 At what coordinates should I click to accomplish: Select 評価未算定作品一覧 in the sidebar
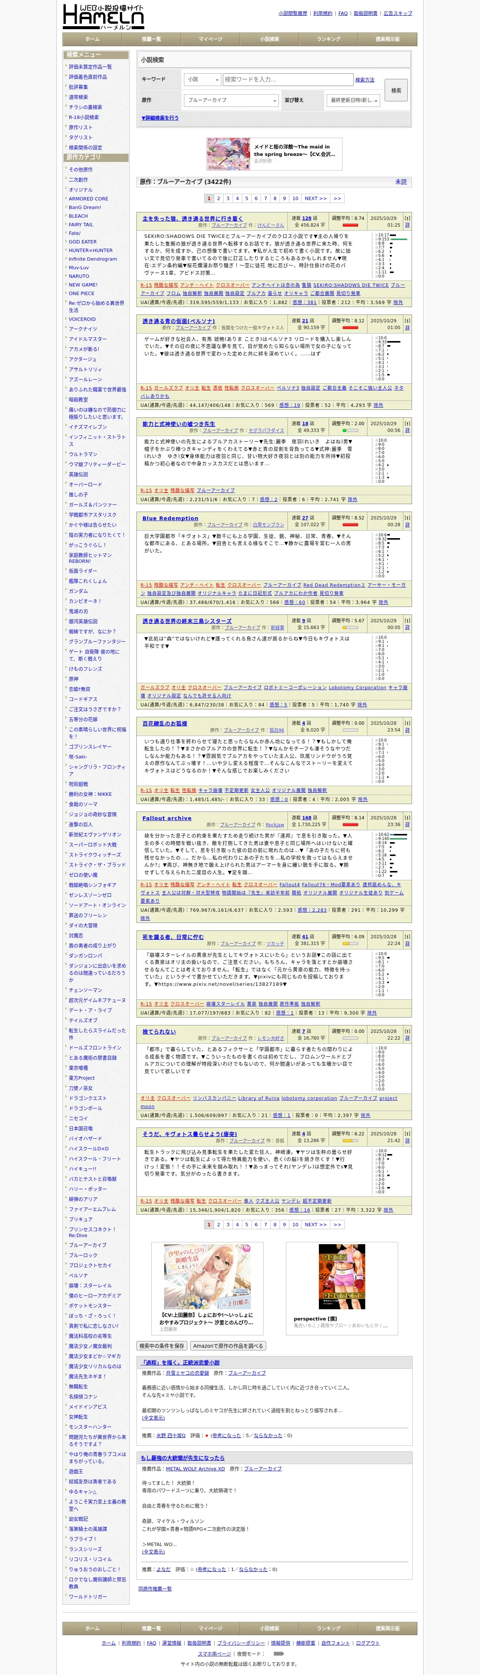click(x=90, y=66)
